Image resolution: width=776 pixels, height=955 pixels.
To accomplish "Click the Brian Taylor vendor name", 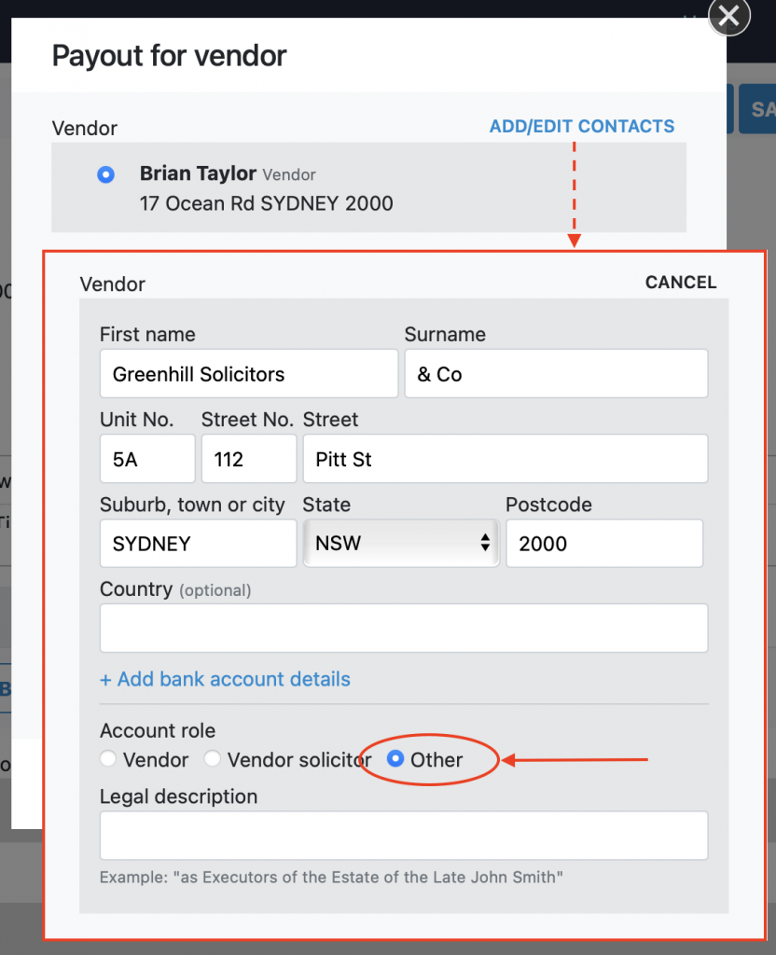I will pos(198,173).
